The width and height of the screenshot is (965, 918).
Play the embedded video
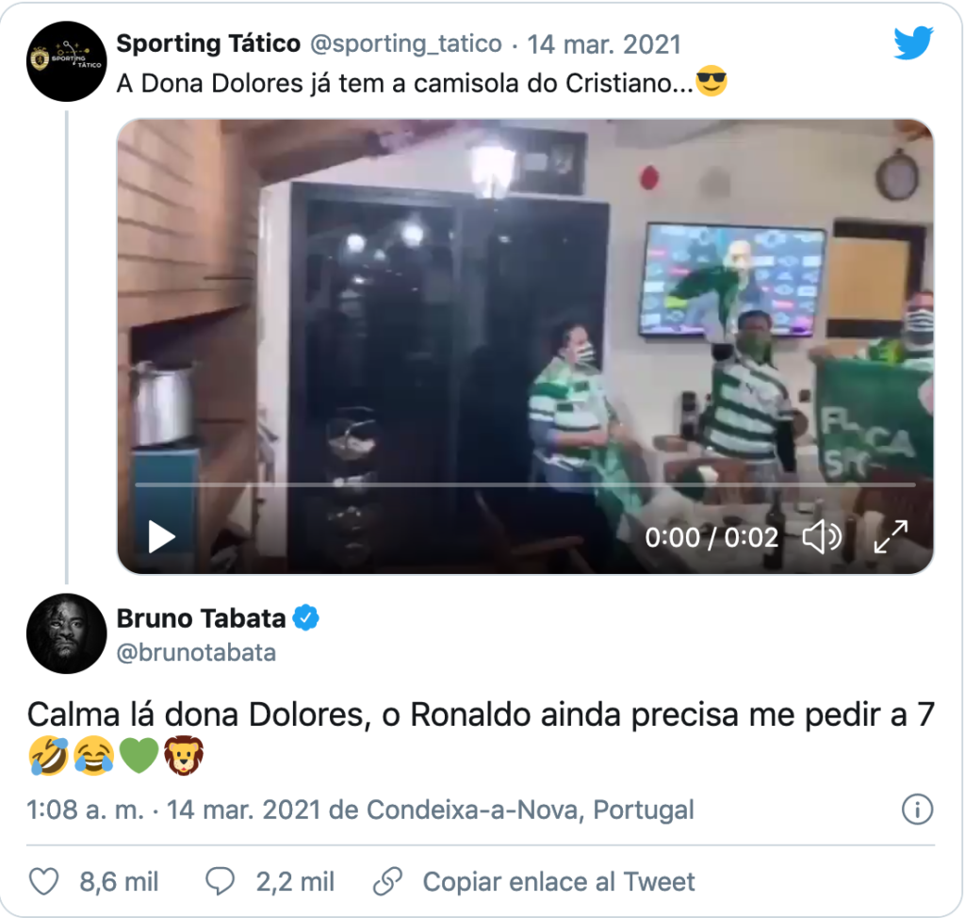click(162, 537)
